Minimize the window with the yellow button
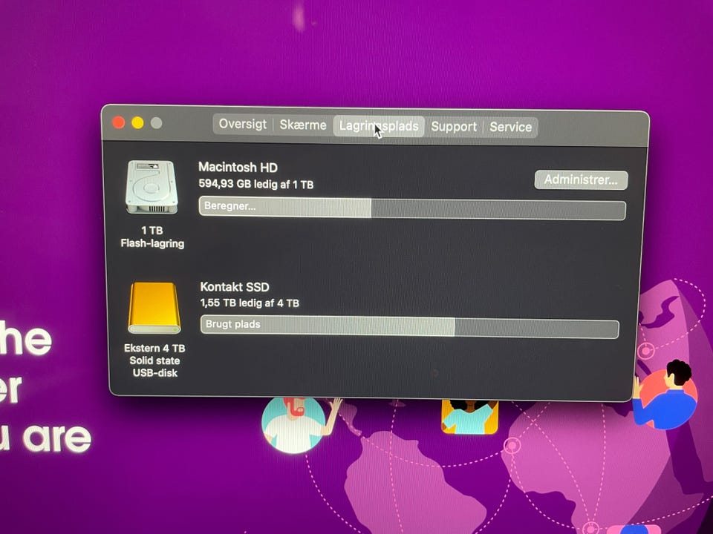713x534 pixels. (137, 122)
